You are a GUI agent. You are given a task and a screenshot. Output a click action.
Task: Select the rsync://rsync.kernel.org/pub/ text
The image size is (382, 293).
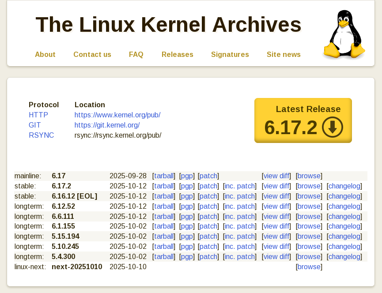118,135
